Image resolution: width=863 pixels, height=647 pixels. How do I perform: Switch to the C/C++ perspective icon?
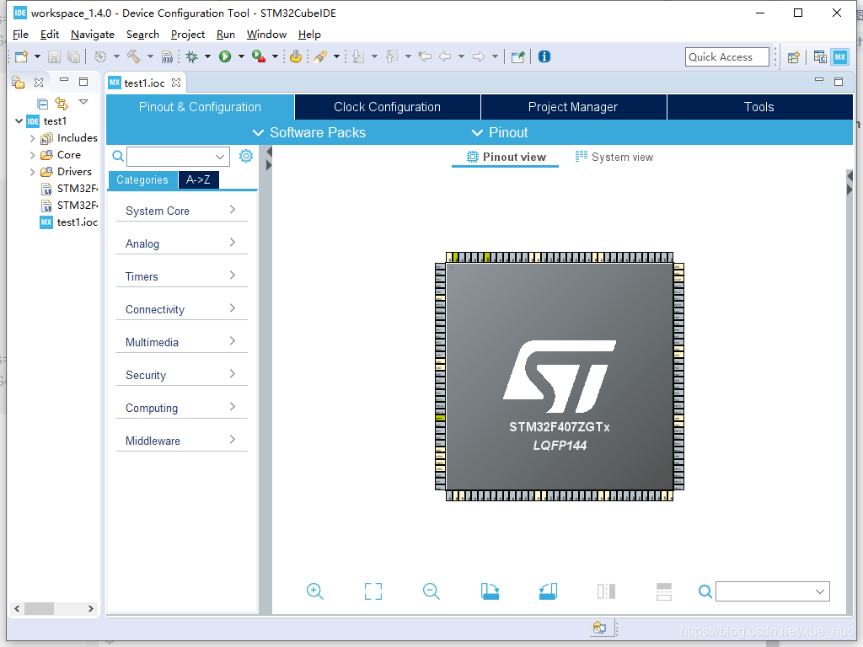coord(820,56)
